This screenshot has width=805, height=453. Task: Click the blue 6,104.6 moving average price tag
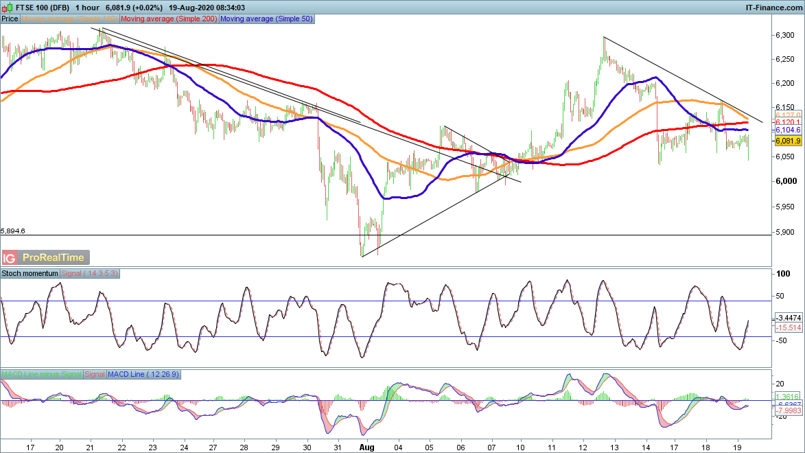[788, 130]
